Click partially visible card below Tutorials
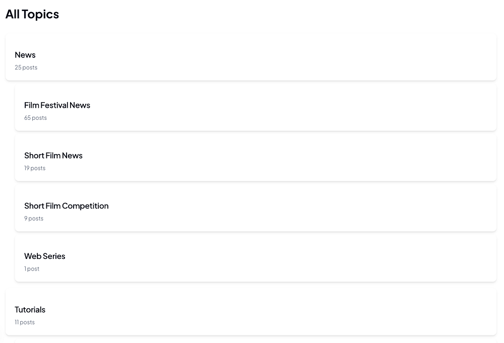The image size is (504, 343). coord(252,341)
